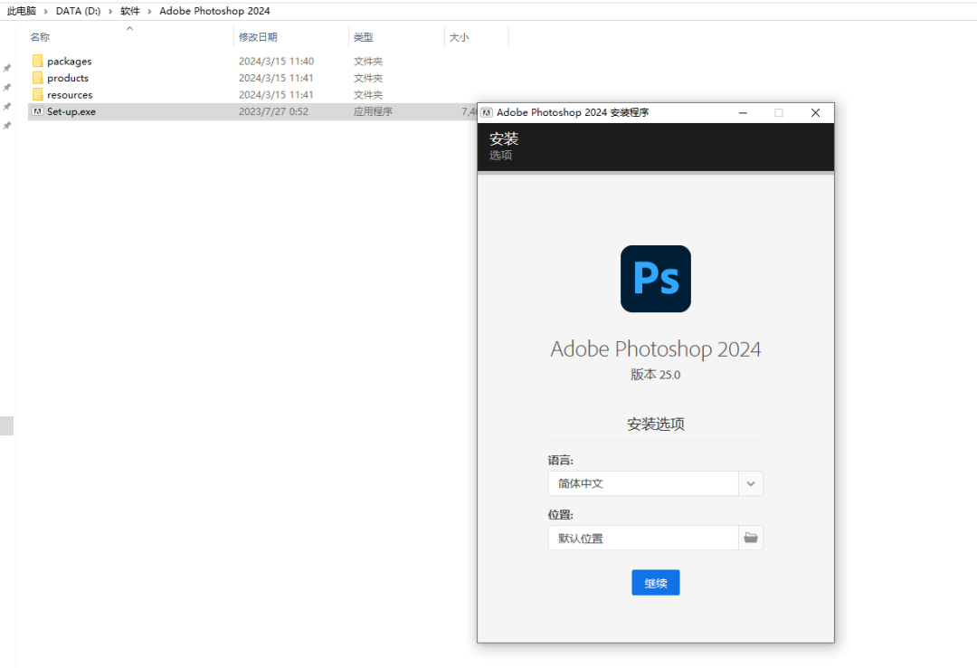The image size is (977, 668).
Task: Select the products folder icon
Action: pyautogui.click(x=37, y=78)
